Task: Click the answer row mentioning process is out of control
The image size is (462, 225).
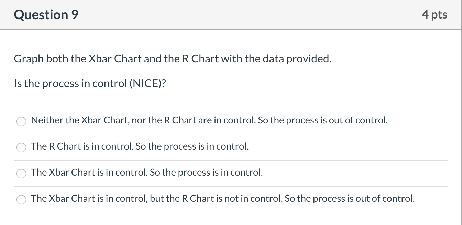Action: [x=209, y=120]
